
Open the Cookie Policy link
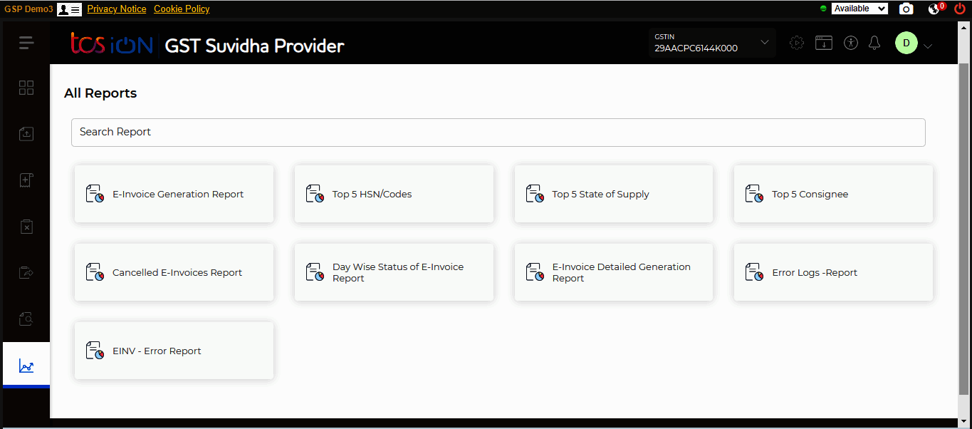pos(182,9)
